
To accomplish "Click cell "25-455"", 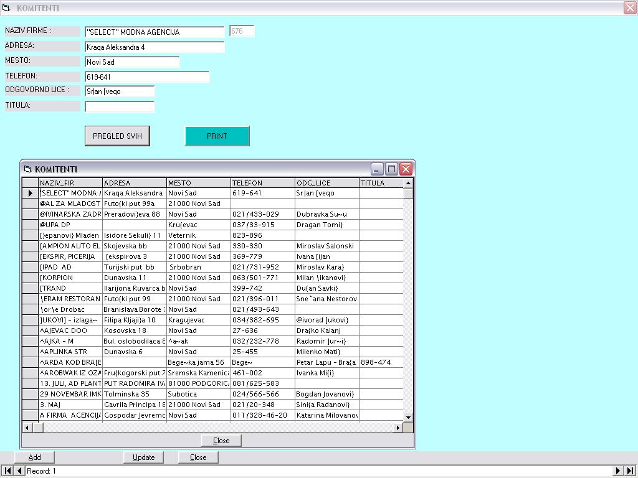I will tap(263, 352).
